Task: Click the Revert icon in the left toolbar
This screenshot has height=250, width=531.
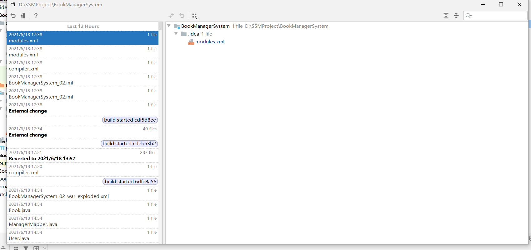Action: coord(13,16)
